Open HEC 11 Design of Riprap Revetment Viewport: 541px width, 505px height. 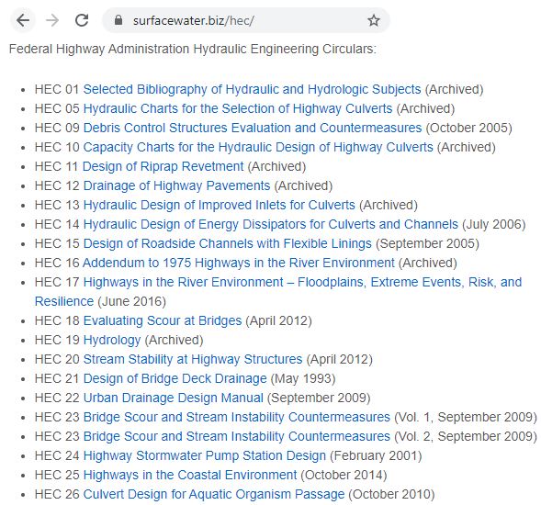click(163, 166)
